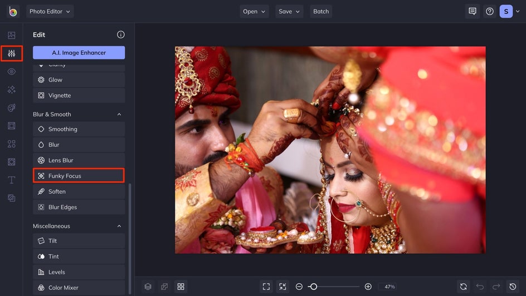Screen dimensions: 526x296
Task: Click the fit to screen icon
Action: [x=266, y=287]
